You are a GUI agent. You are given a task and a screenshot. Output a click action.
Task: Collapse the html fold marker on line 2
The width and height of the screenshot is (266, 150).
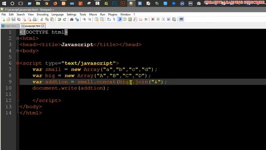pos(17,38)
